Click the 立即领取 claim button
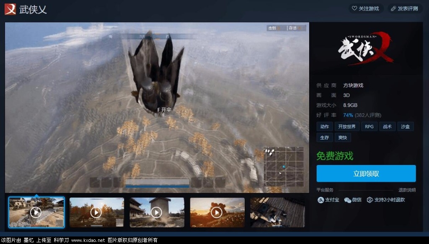The width and height of the screenshot is (429, 244). pos(366,174)
